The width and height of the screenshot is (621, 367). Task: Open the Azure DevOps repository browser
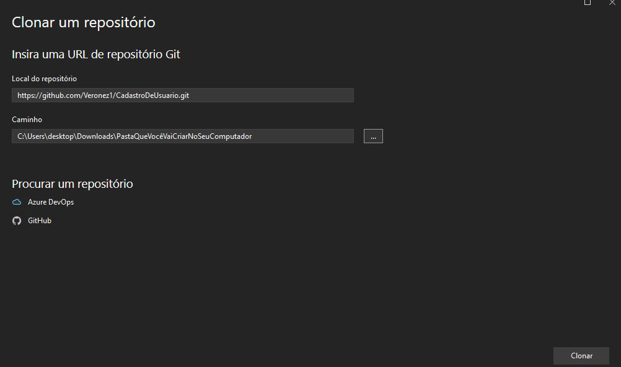click(x=51, y=202)
